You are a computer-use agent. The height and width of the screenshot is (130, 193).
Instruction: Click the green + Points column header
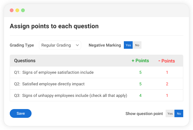tap(140, 61)
